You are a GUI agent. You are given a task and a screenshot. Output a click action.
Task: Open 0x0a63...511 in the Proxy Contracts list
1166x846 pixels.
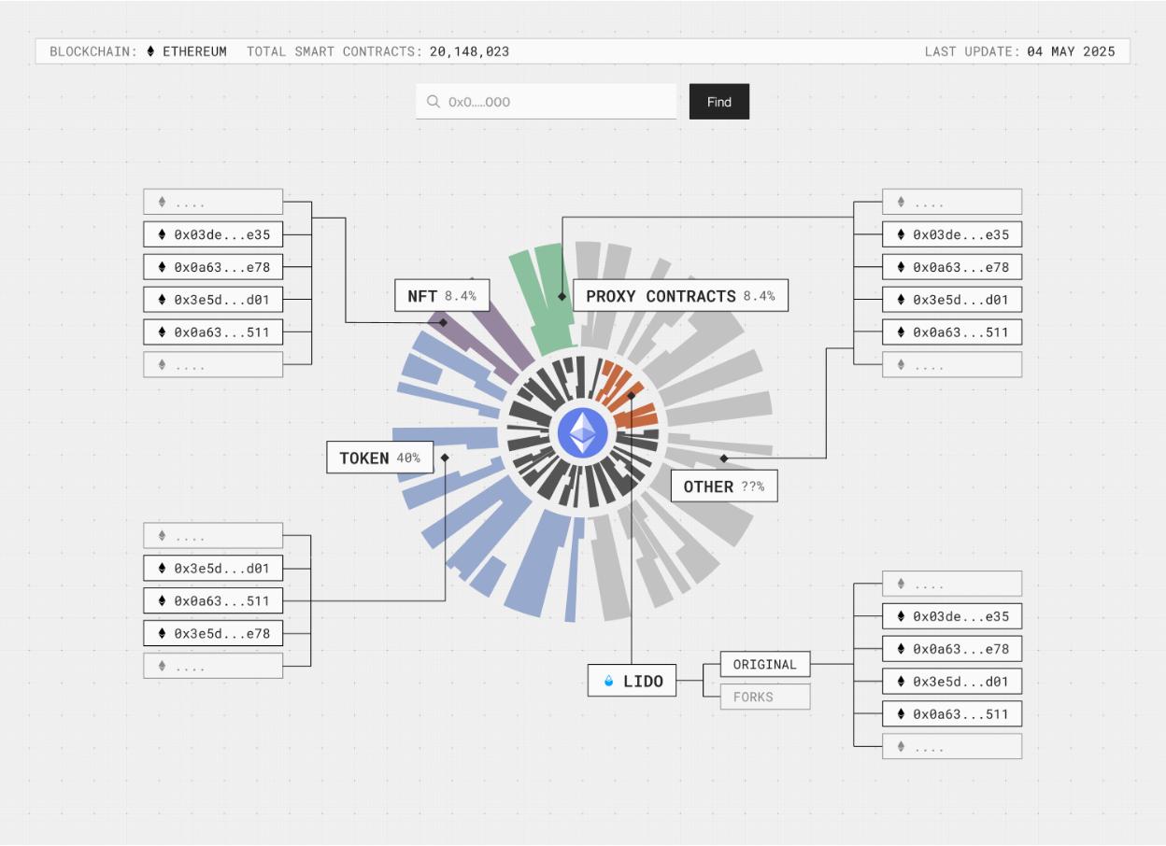[x=952, y=331]
